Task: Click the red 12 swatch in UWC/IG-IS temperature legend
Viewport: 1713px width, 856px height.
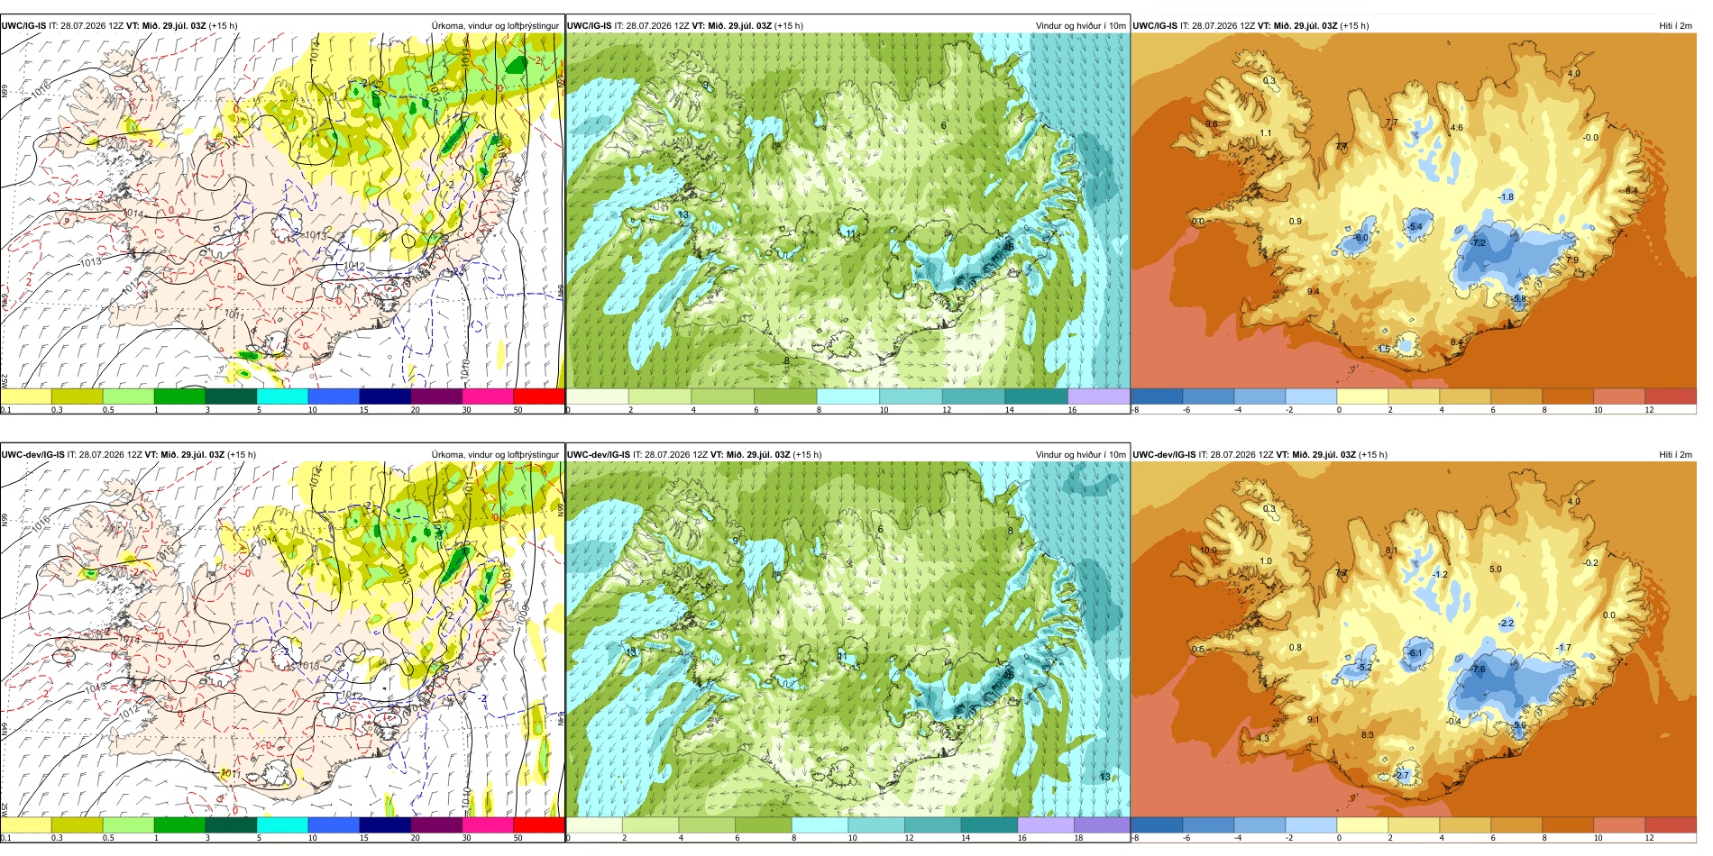Action: [x=1671, y=396]
